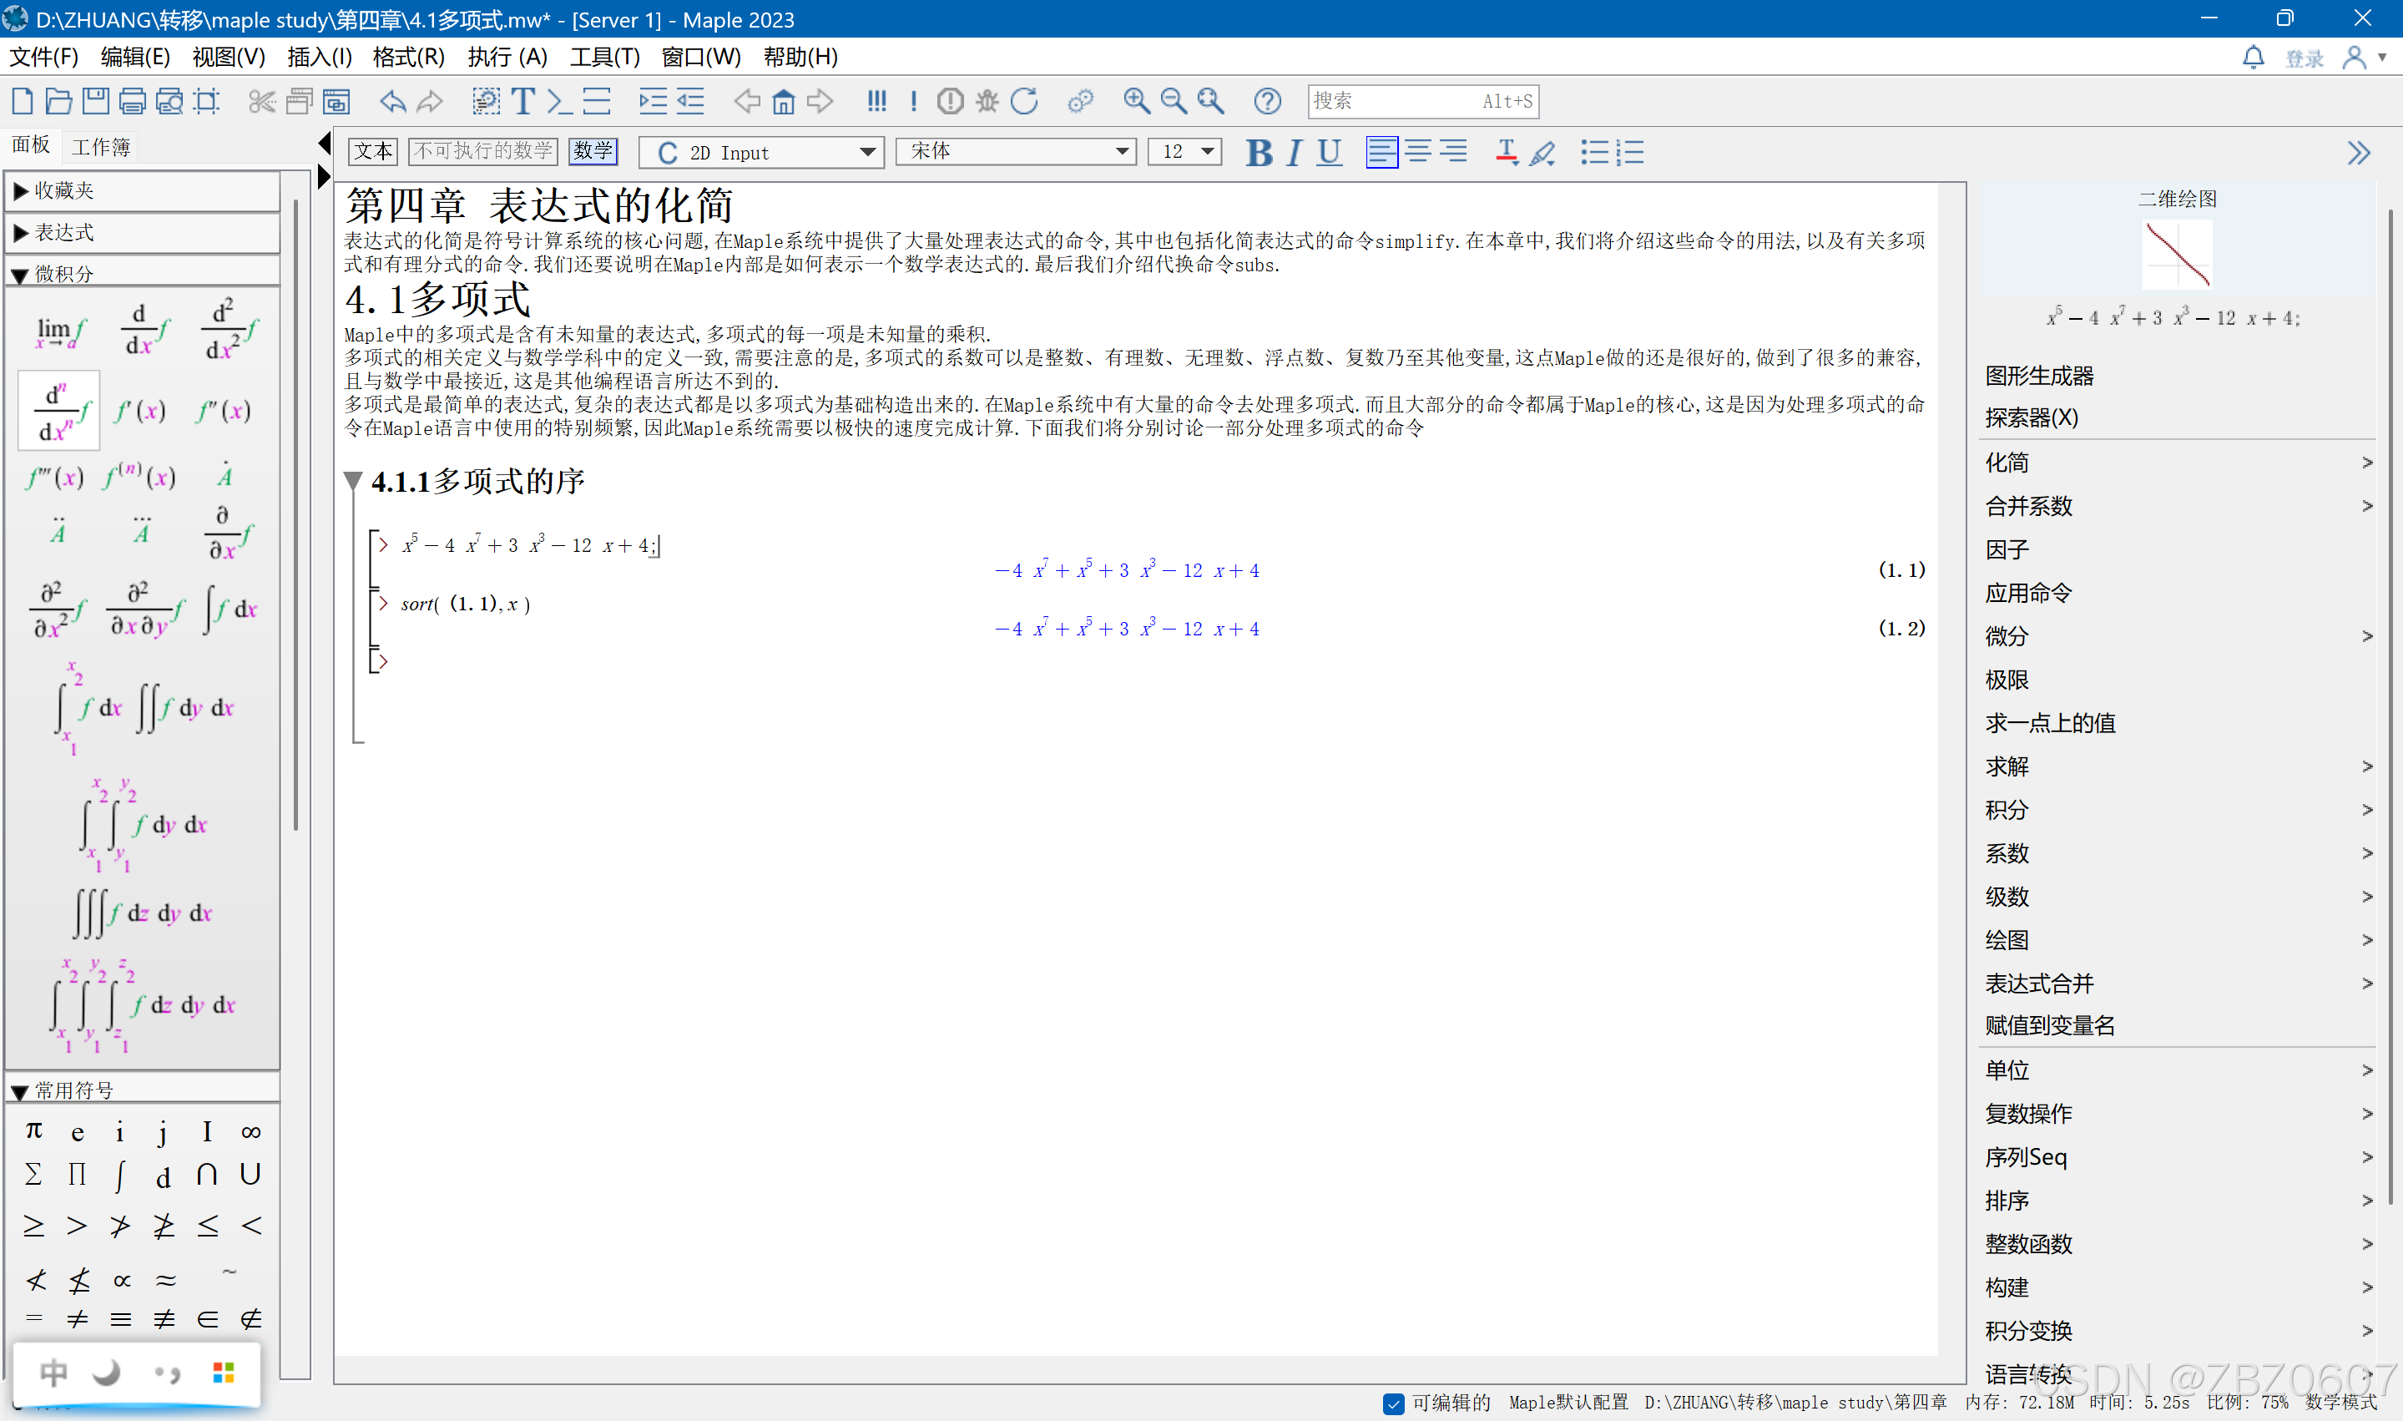The width and height of the screenshot is (2403, 1421).
Task: Apply italic formatting
Action: click(x=1294, y=152)
